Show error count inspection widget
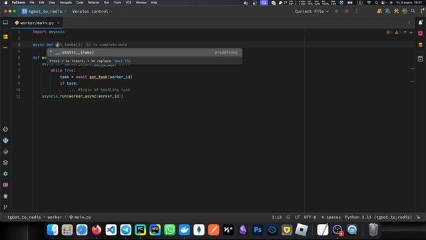Image resolution: width=426 pixels, height=240 pixels. tap(389, 33)
